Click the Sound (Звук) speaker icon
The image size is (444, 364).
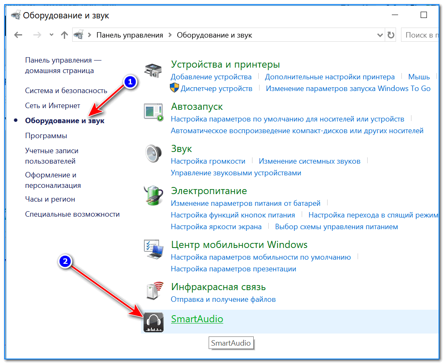(x=153, y=154)
